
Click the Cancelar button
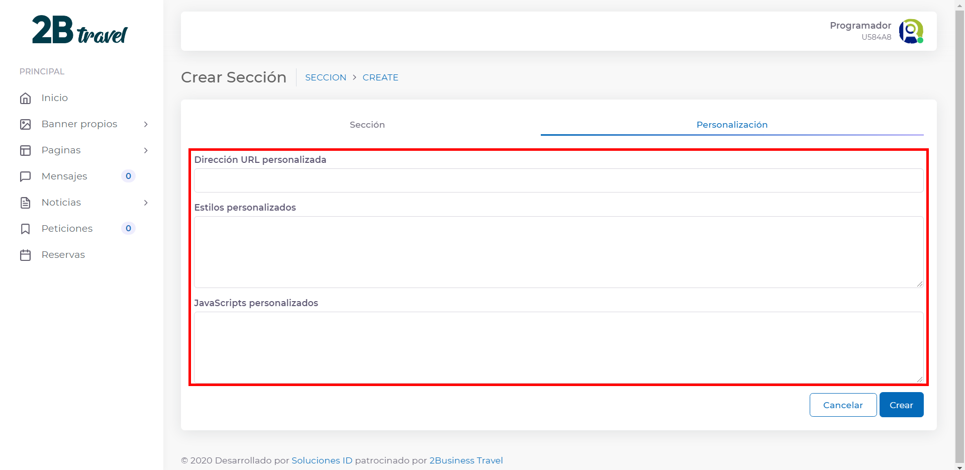coord(843,405)
